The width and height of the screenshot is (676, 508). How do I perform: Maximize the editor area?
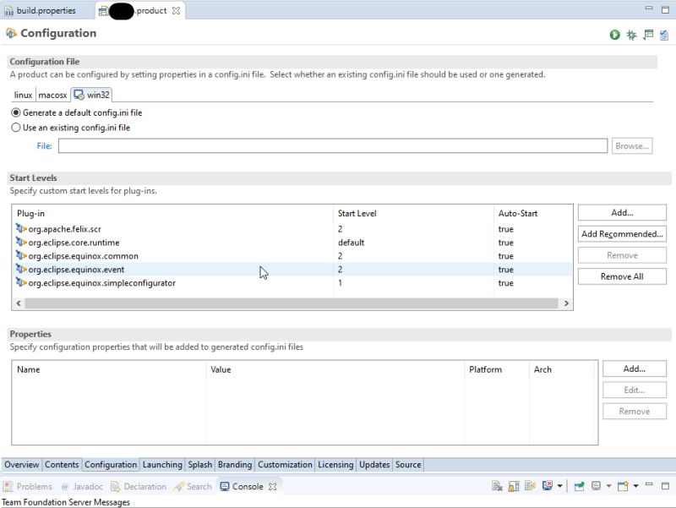665,9
